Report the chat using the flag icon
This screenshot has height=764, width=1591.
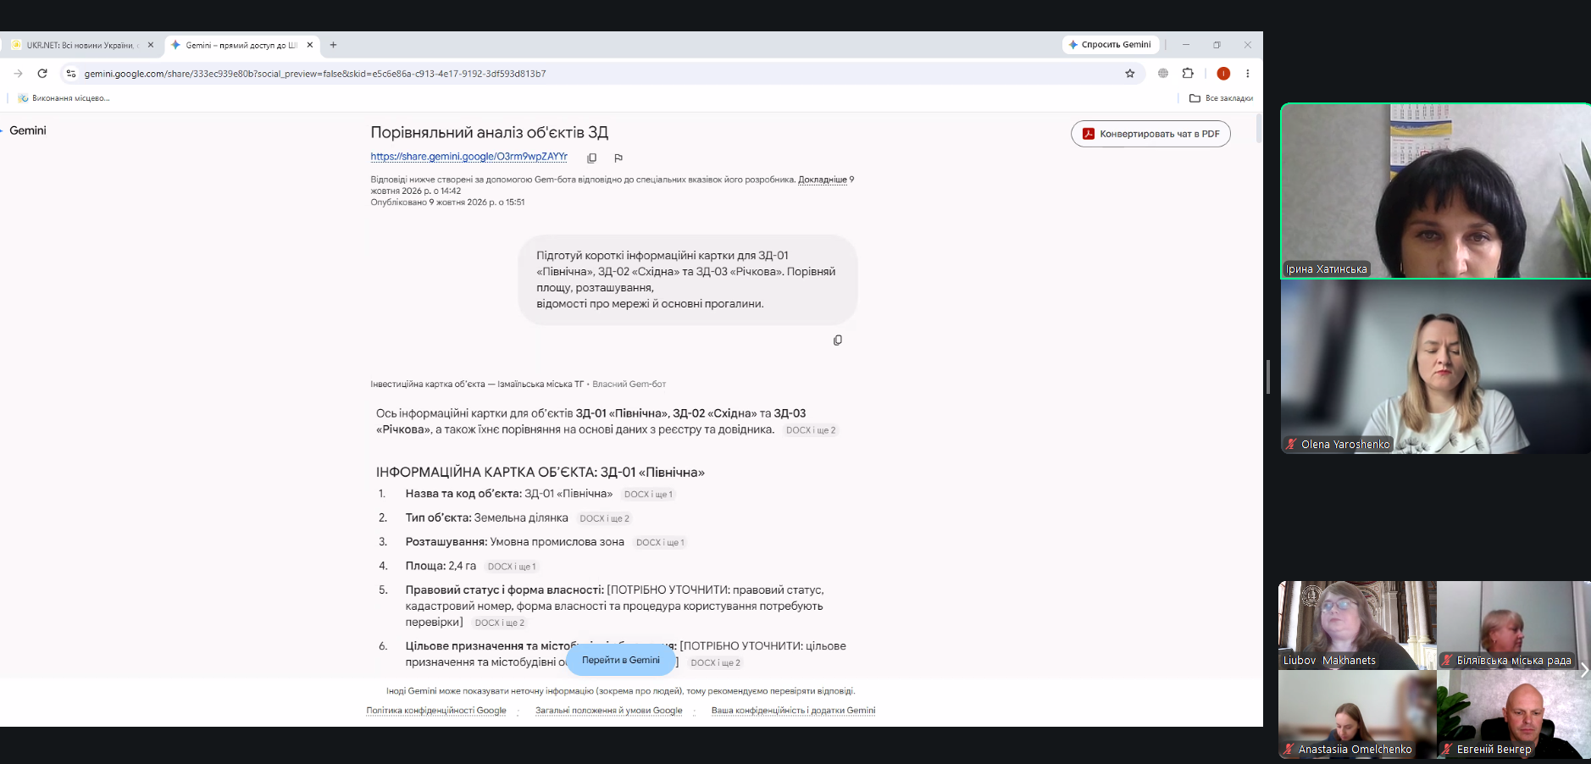point(618,158)
